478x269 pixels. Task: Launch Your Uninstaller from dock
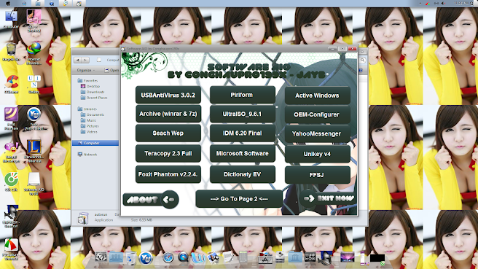click(146, 258)
